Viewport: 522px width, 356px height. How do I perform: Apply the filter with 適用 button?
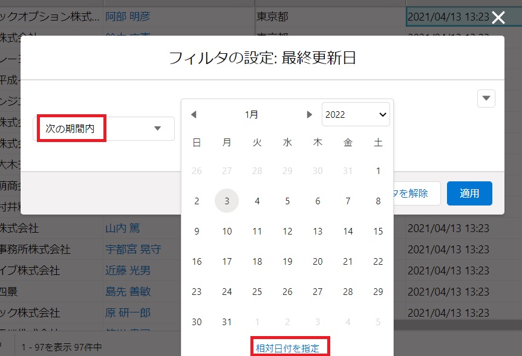(x=469, y=193)
